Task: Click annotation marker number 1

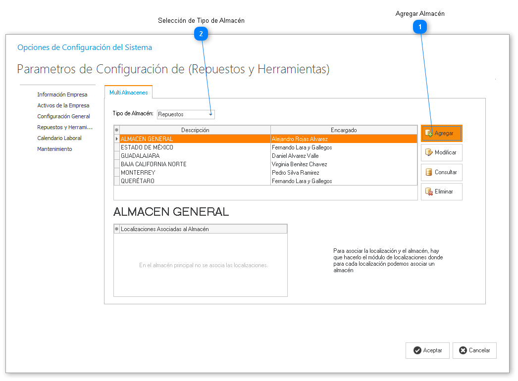Action: pyautogui.click(x=420, y=28)
